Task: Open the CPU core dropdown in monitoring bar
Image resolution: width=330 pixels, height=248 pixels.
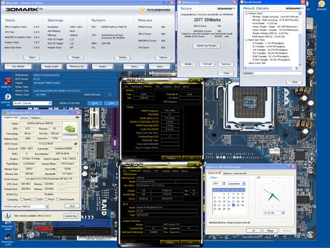Action: tap(32, 103)
